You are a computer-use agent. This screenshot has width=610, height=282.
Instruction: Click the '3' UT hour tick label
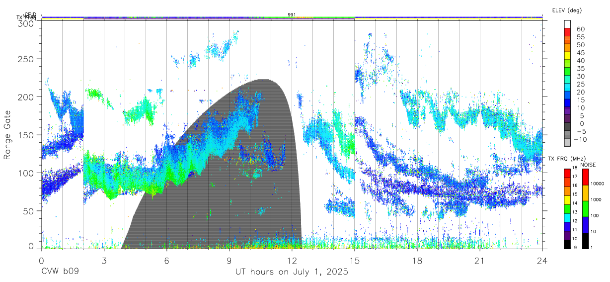point(104,261)
